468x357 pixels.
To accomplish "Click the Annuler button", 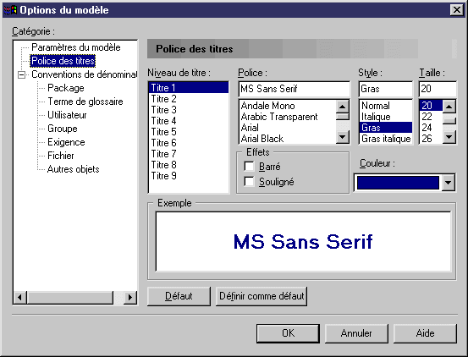I will (x=356, y=333).
